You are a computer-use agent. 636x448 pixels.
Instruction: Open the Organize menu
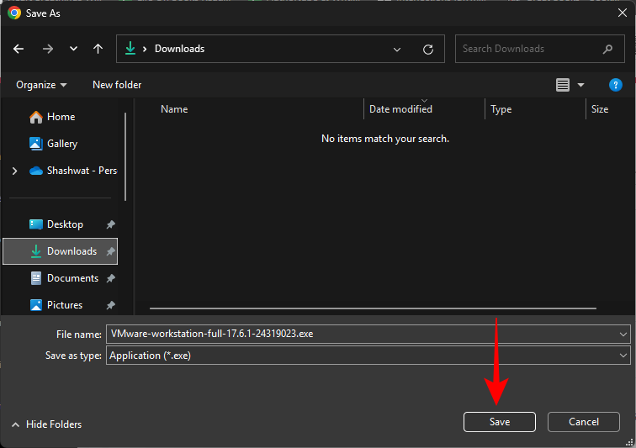[x=40, y=85]
